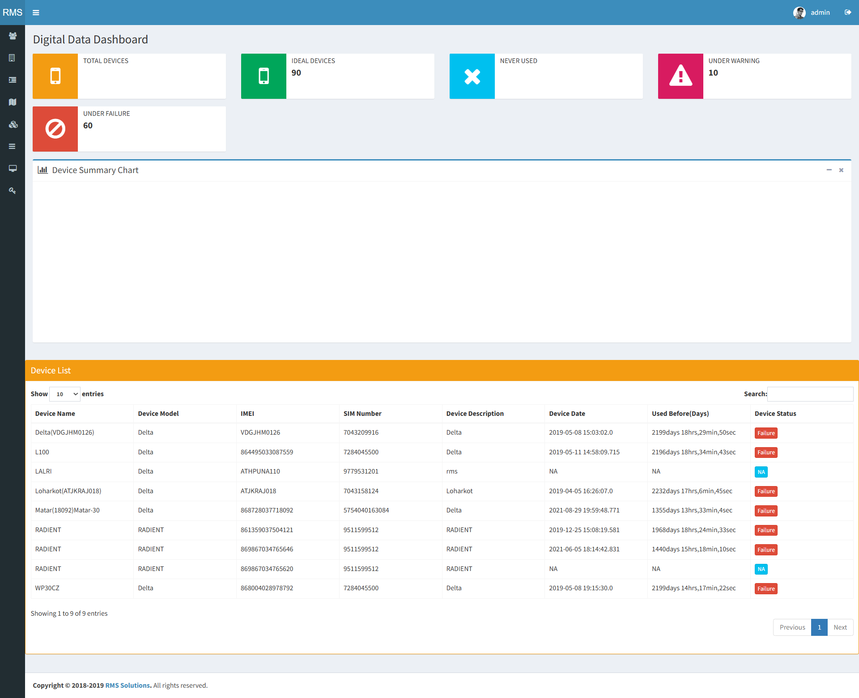Click the bar chart icon beside Device Summary Chart

click(x=43, y=170)
